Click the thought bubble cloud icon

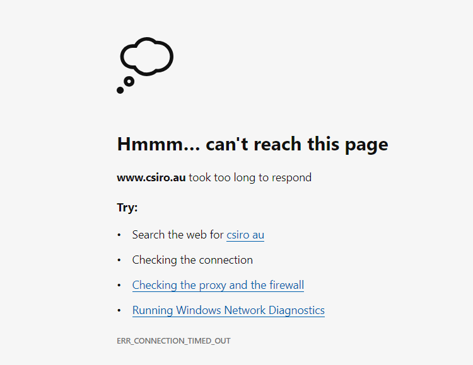146,57
